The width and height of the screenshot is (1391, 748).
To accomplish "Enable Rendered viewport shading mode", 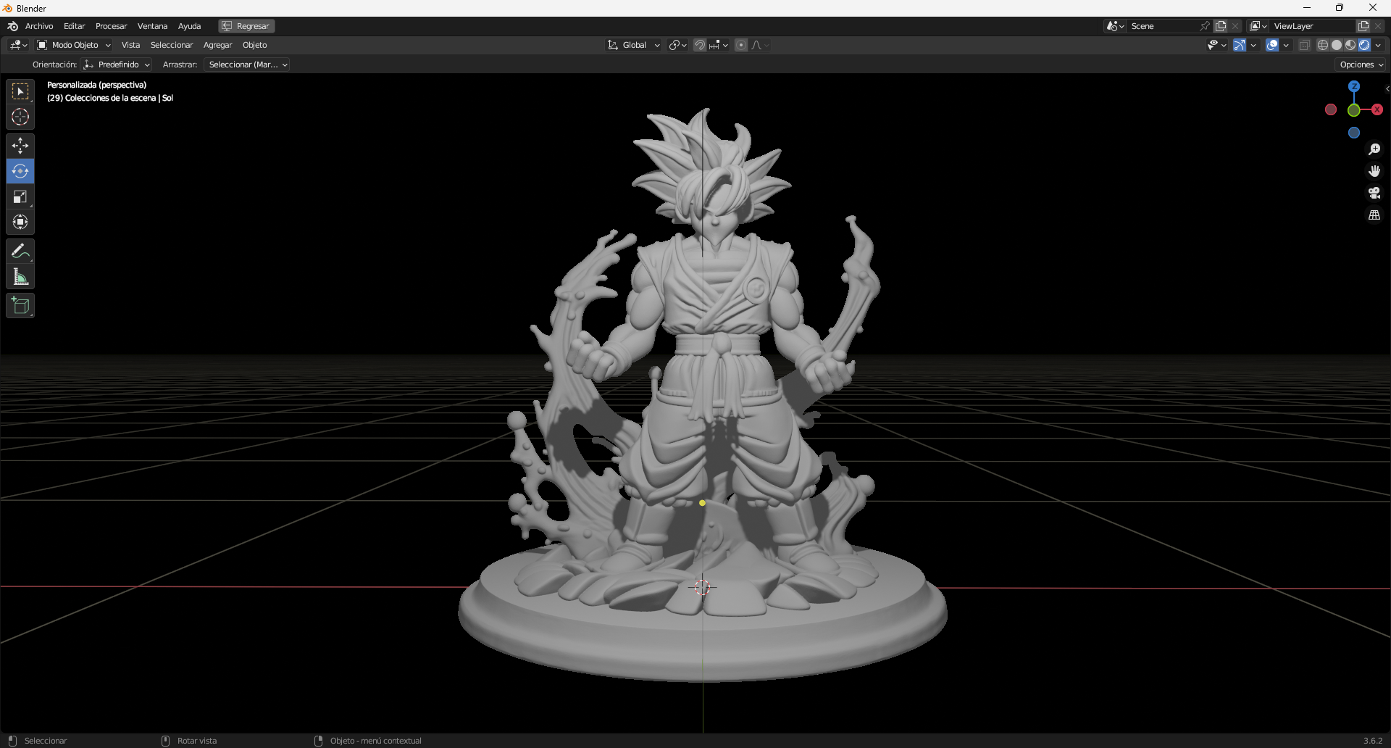I will point(1366,44).
